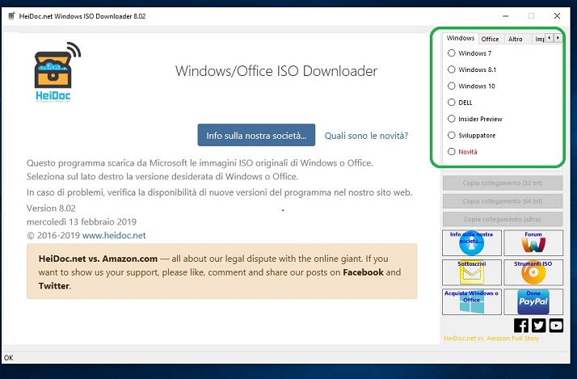Screen dimensions: 577x379
Task: Click the bold Twitter link in banner
Action: [x=53, y=286]
